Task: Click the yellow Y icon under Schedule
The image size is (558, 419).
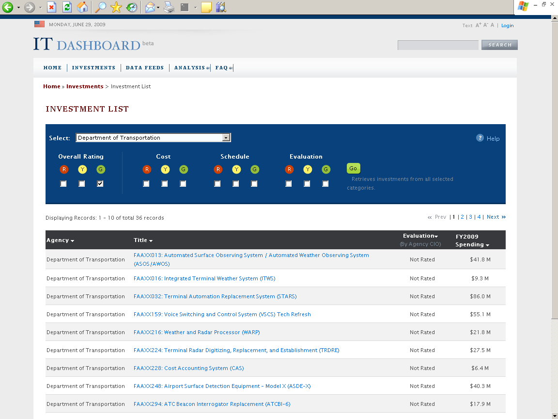Action: [x=236, y=169]
